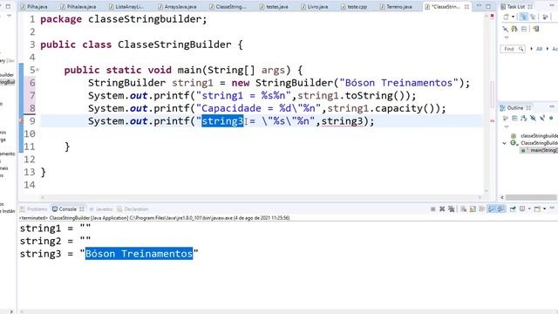Toggle Scroll Lock in Console toolbar
The image size is (558, 314).
click(473, 209)
